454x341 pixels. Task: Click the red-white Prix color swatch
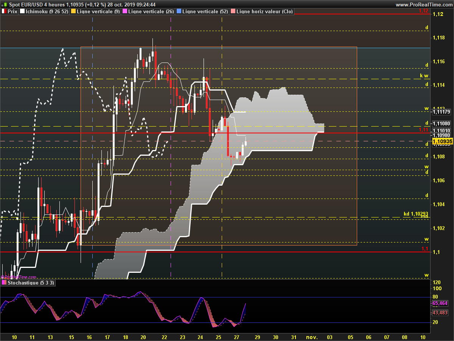[4, 11]
